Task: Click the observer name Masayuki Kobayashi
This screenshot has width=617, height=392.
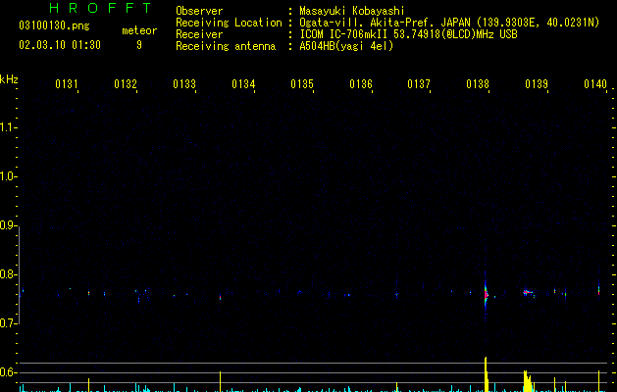Action: point(352,11)
